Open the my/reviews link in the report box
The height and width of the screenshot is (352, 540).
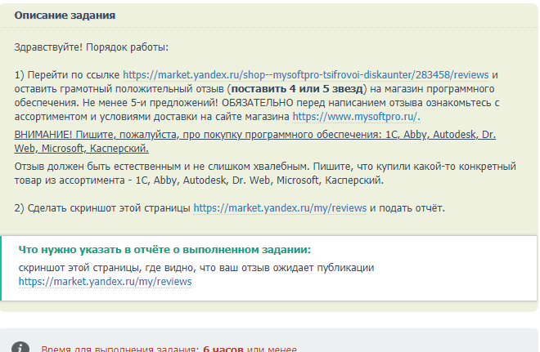105,282
